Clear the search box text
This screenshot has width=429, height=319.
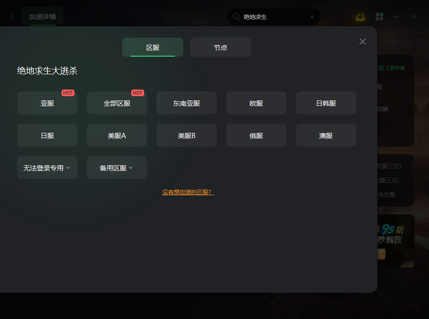click(x=312, y=17)
